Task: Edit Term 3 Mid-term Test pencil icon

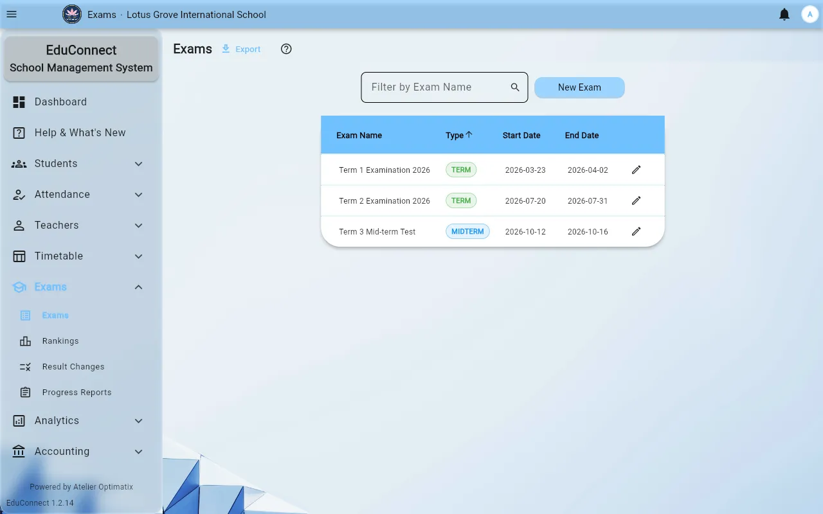Action: coord(637,231)
